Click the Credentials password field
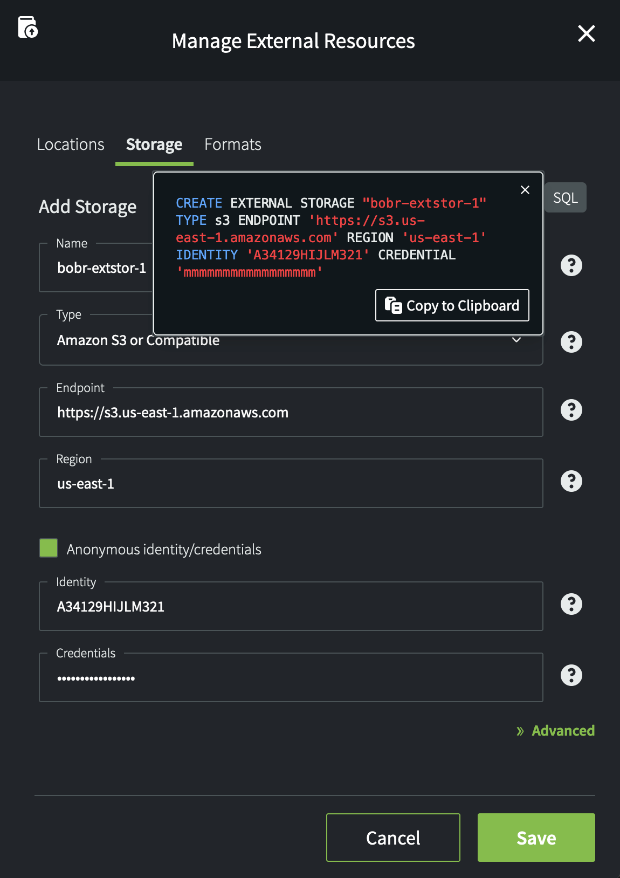Image resolution: width=620 pixels, height=878 pixels. pos(291,678)
